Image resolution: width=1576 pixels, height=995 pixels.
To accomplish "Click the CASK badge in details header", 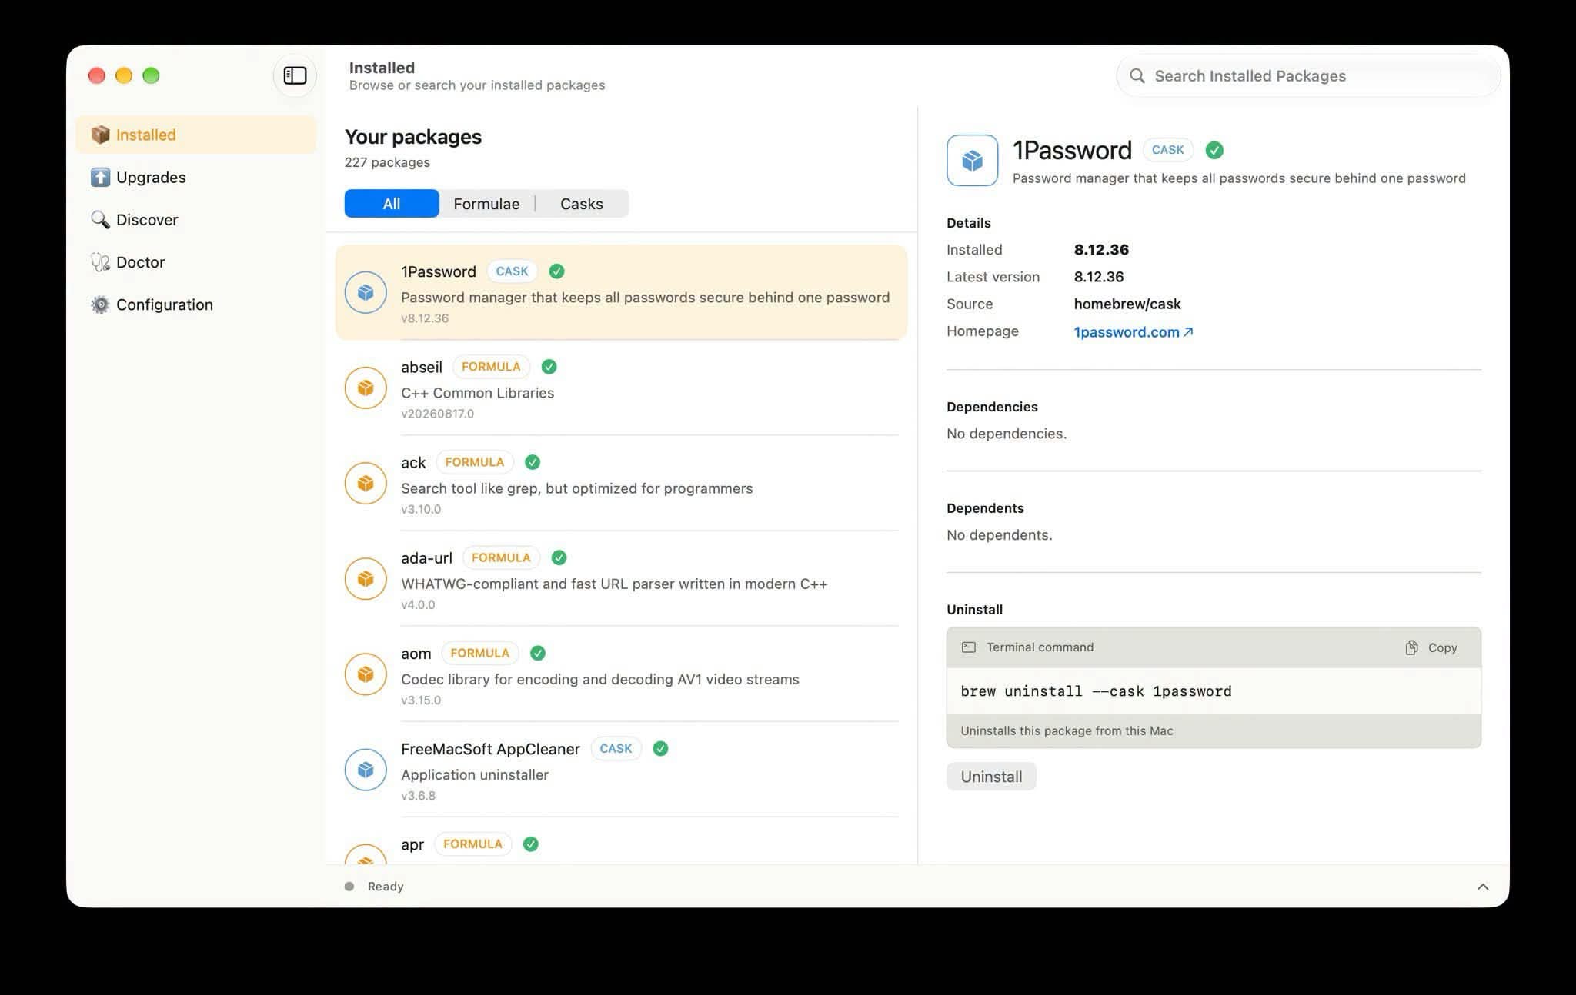I will click(x=1168, y=150).
